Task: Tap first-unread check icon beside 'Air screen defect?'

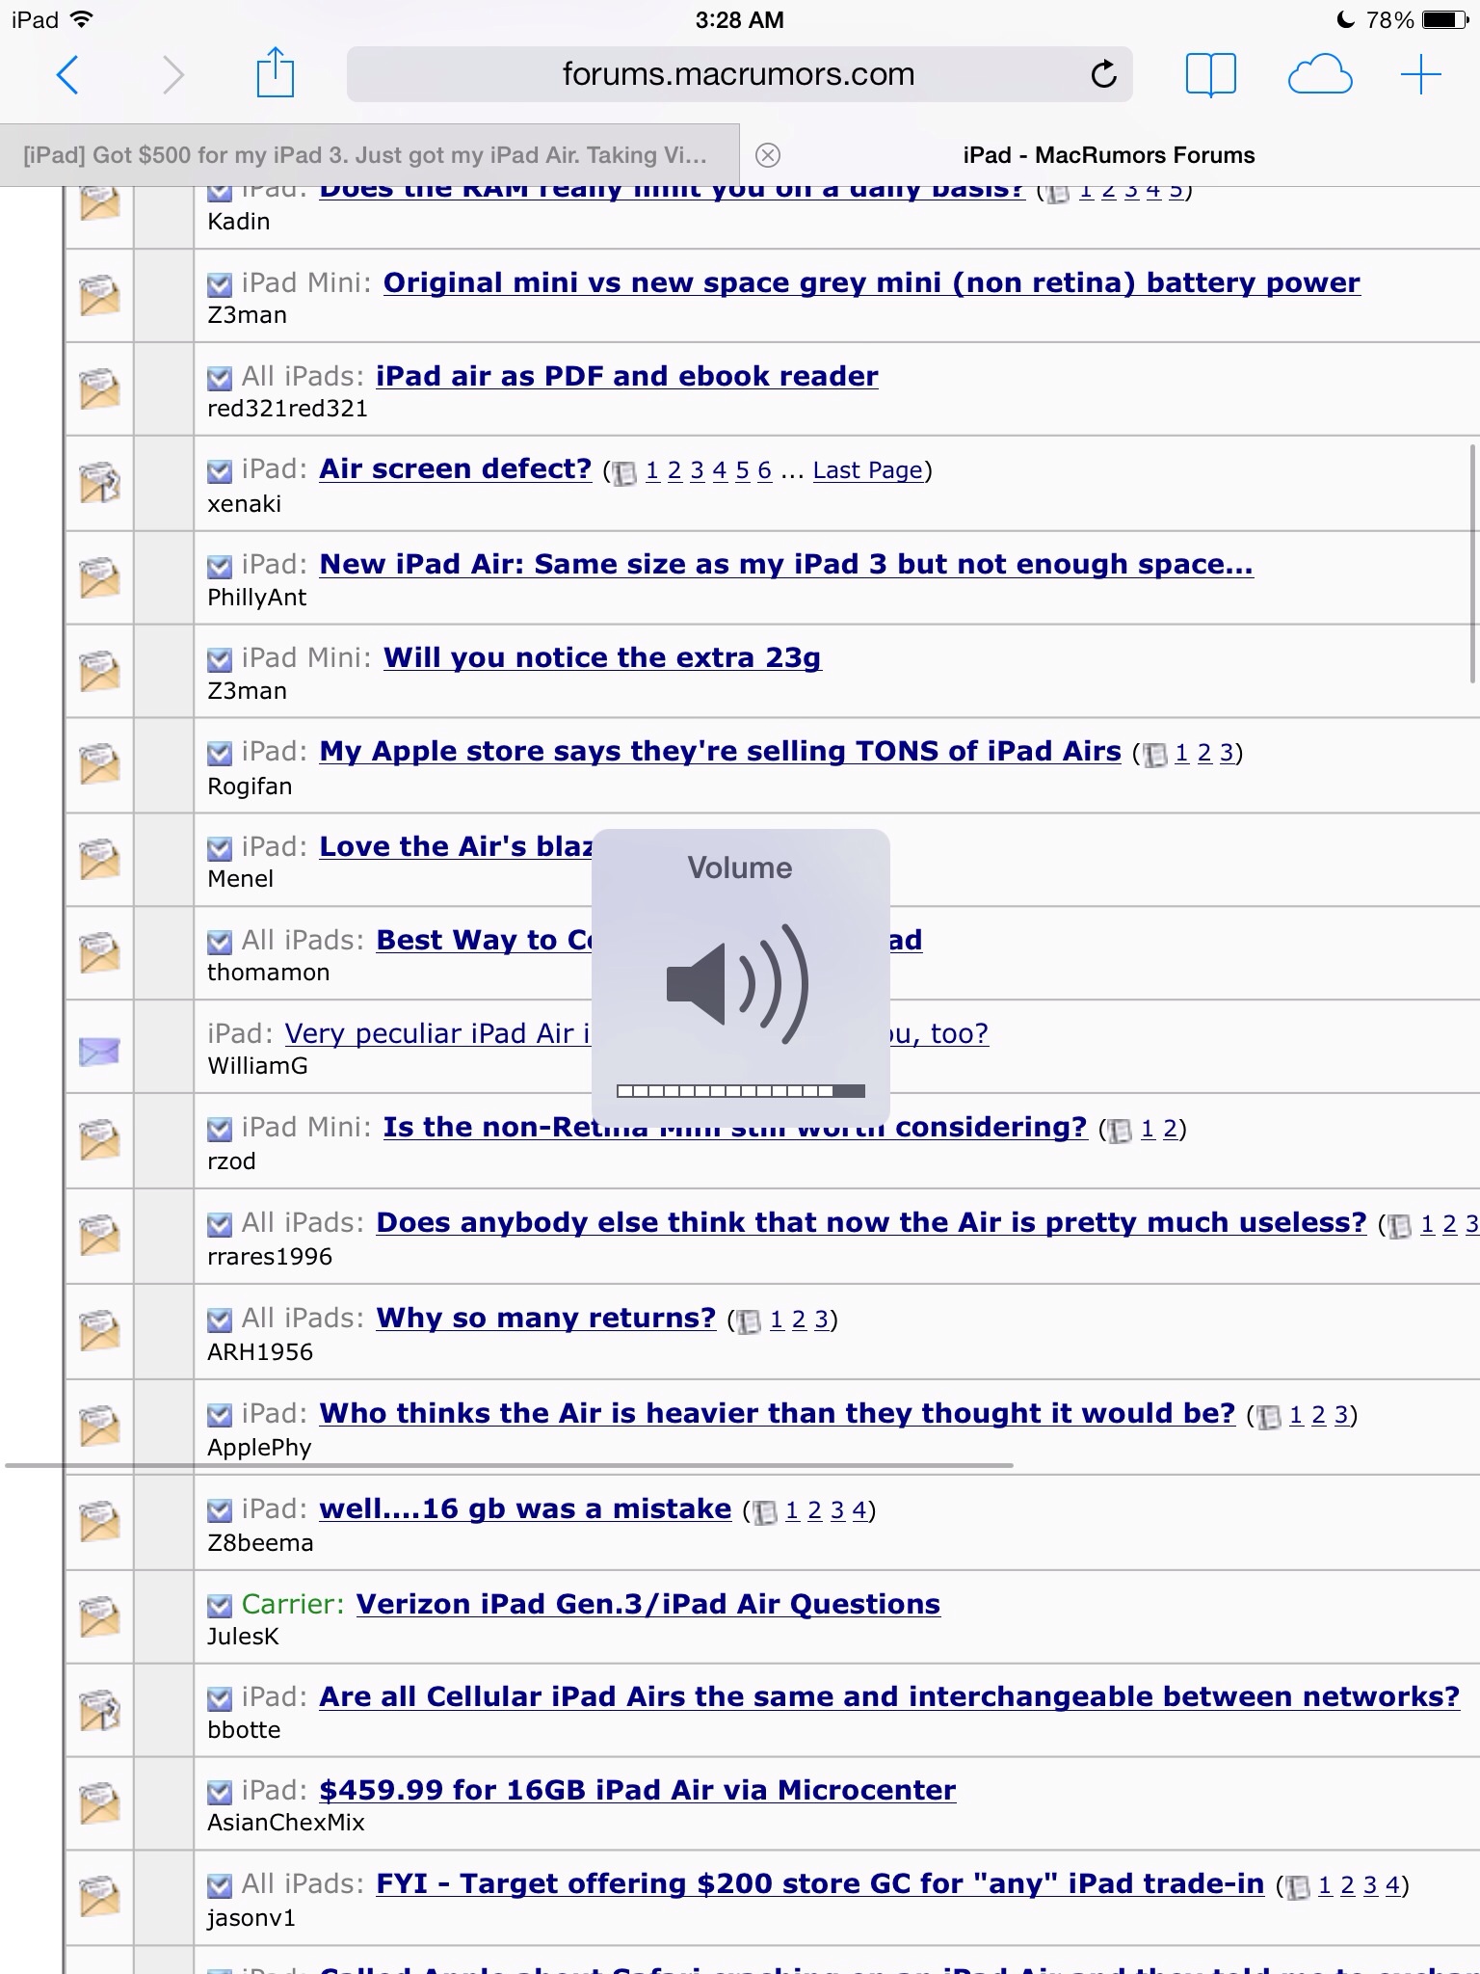Action: (220, 471)
